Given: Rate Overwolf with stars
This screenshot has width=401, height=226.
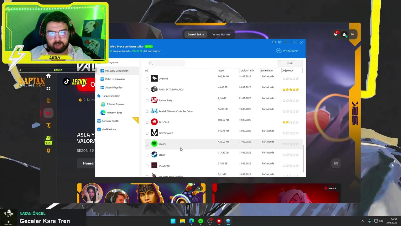Looking at the screenshot, I should click(291, 79).
